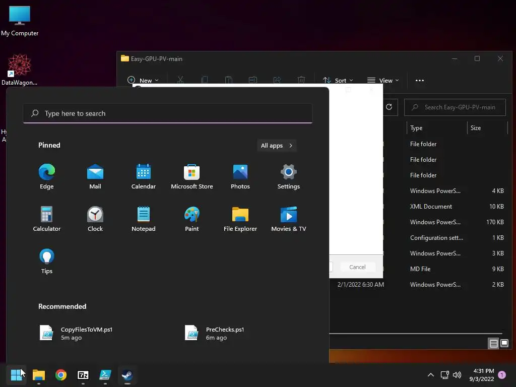Open All apps list
The width and height of the screenshot is (516, 387).
click(x=277, y=146)
